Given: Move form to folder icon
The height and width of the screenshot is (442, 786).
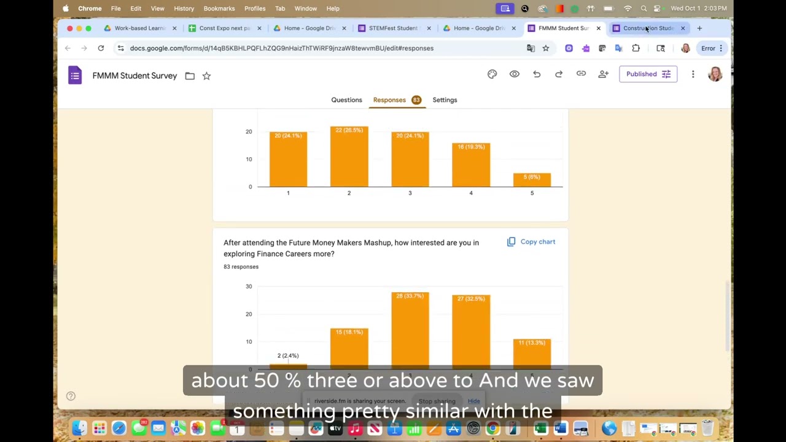Looking at the screenshot, I should coord(190,76).
